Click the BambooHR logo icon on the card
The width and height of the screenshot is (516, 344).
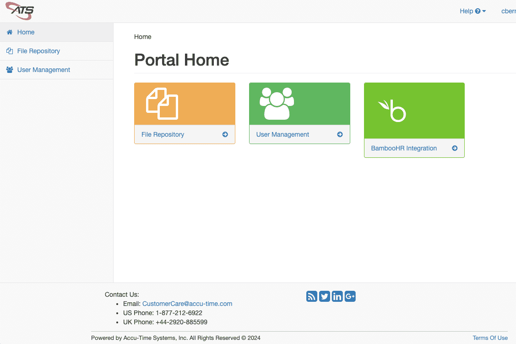point(392,111)
